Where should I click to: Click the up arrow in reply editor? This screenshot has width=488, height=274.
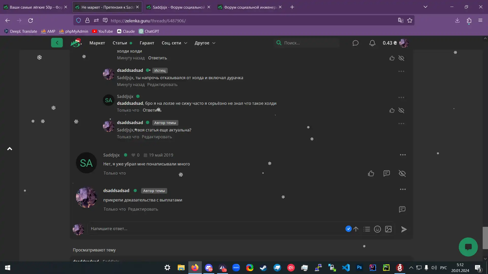pyautogui.click(x=356, y=229)
